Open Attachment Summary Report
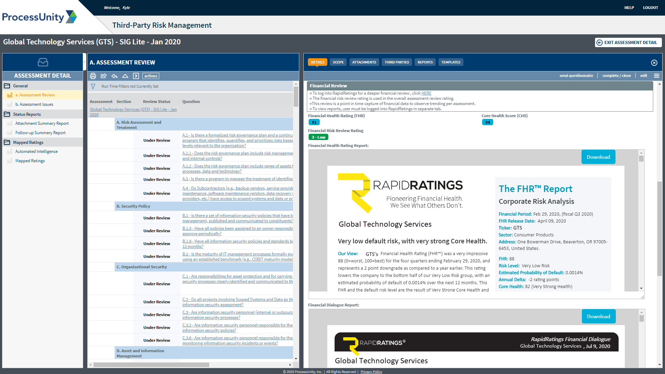This screenshot has height=374, width=665. (x=42, y=123)
